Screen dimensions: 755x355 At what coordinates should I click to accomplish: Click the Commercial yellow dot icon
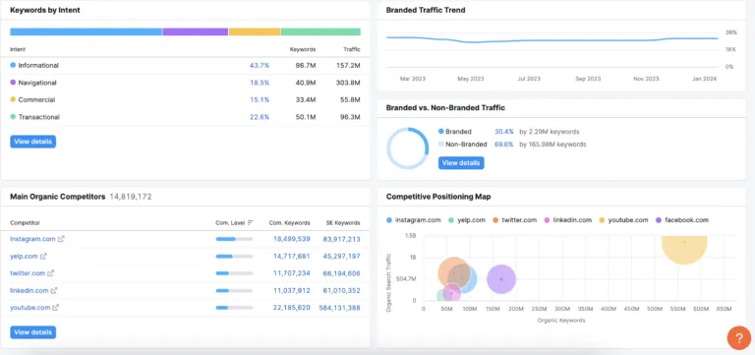[x=13, y=99]
